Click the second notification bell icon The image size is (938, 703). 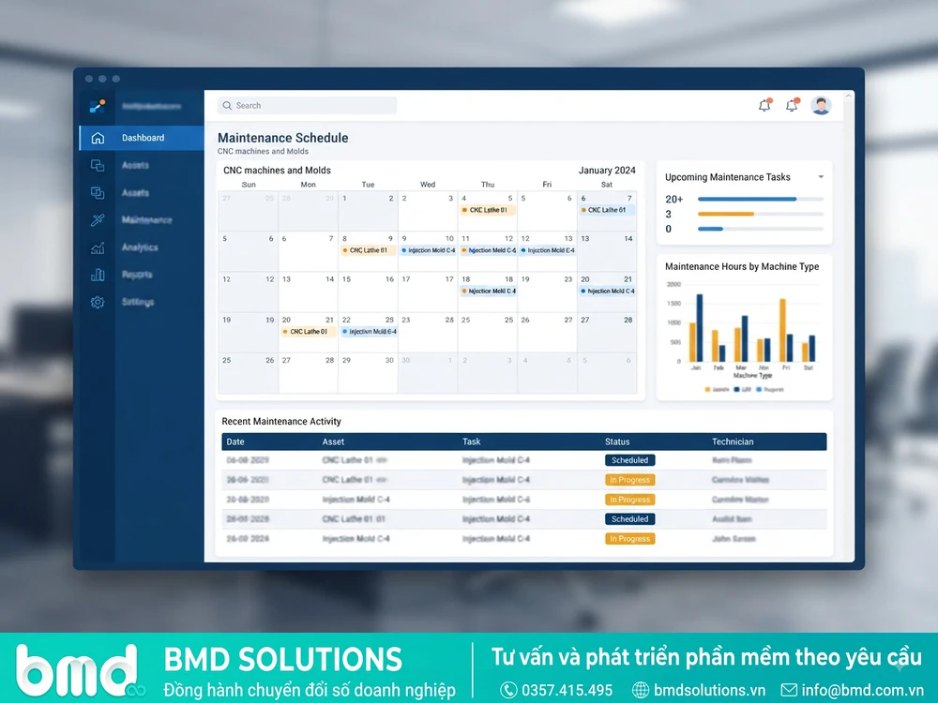tap(792, 105)
